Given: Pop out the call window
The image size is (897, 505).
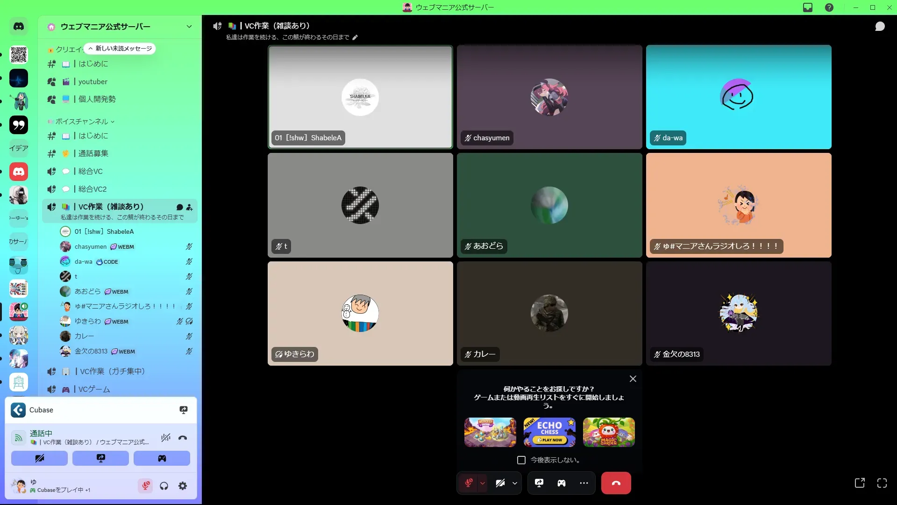Looking at the screenshot, I should [x=860, y=483].
